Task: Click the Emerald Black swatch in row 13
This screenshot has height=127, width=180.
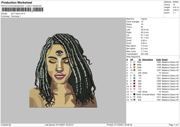Action: pos(134,94)
